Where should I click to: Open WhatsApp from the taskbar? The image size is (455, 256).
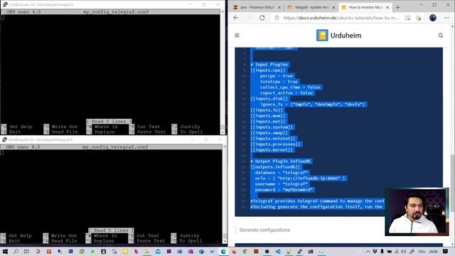pos(92,252)
